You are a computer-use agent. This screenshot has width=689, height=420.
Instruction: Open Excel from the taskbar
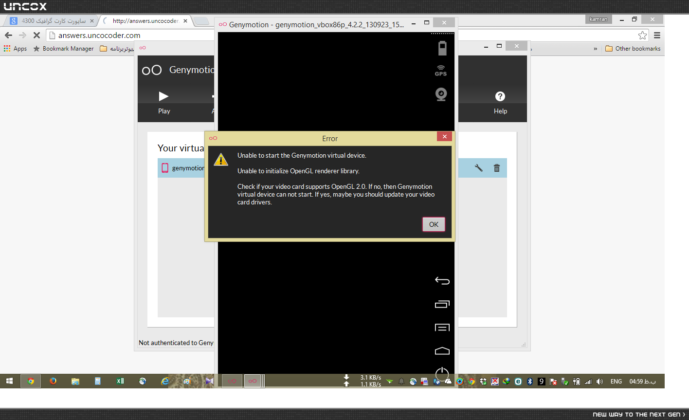(120, 381)
